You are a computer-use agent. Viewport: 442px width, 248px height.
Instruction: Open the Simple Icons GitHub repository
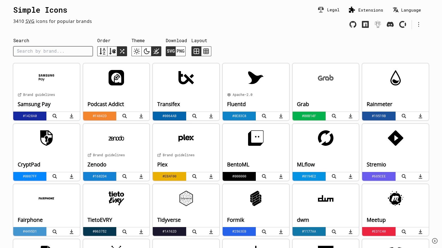tap(353, 24)
